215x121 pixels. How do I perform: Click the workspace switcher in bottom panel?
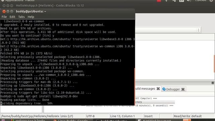pos(187,120)
